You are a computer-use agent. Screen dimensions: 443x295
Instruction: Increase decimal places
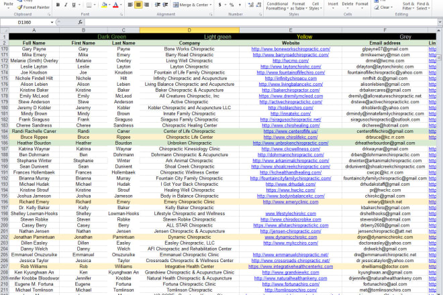click(x=250, y=5)
